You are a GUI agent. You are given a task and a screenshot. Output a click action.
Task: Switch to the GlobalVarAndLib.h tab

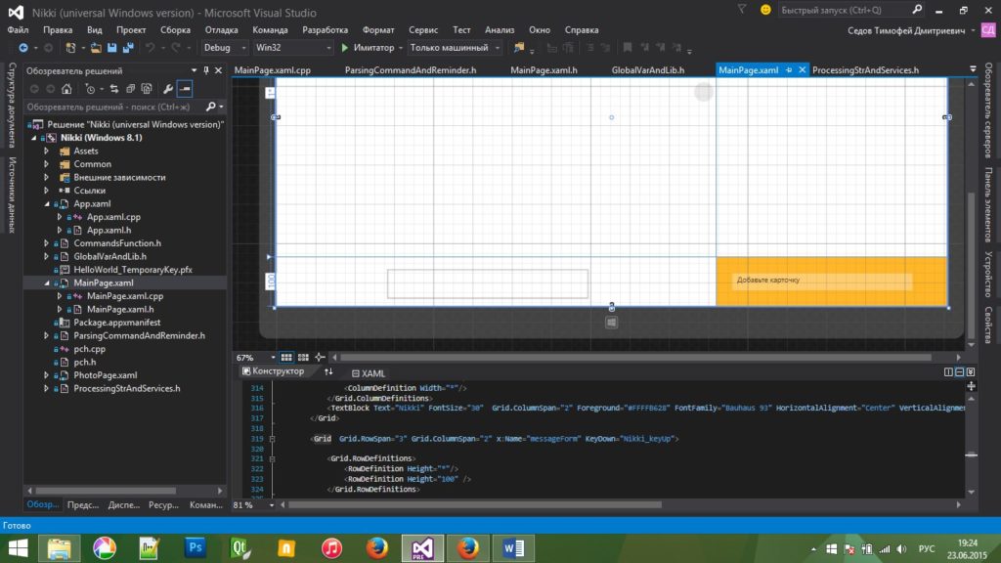pyautogui.click(x=647, y=70)
